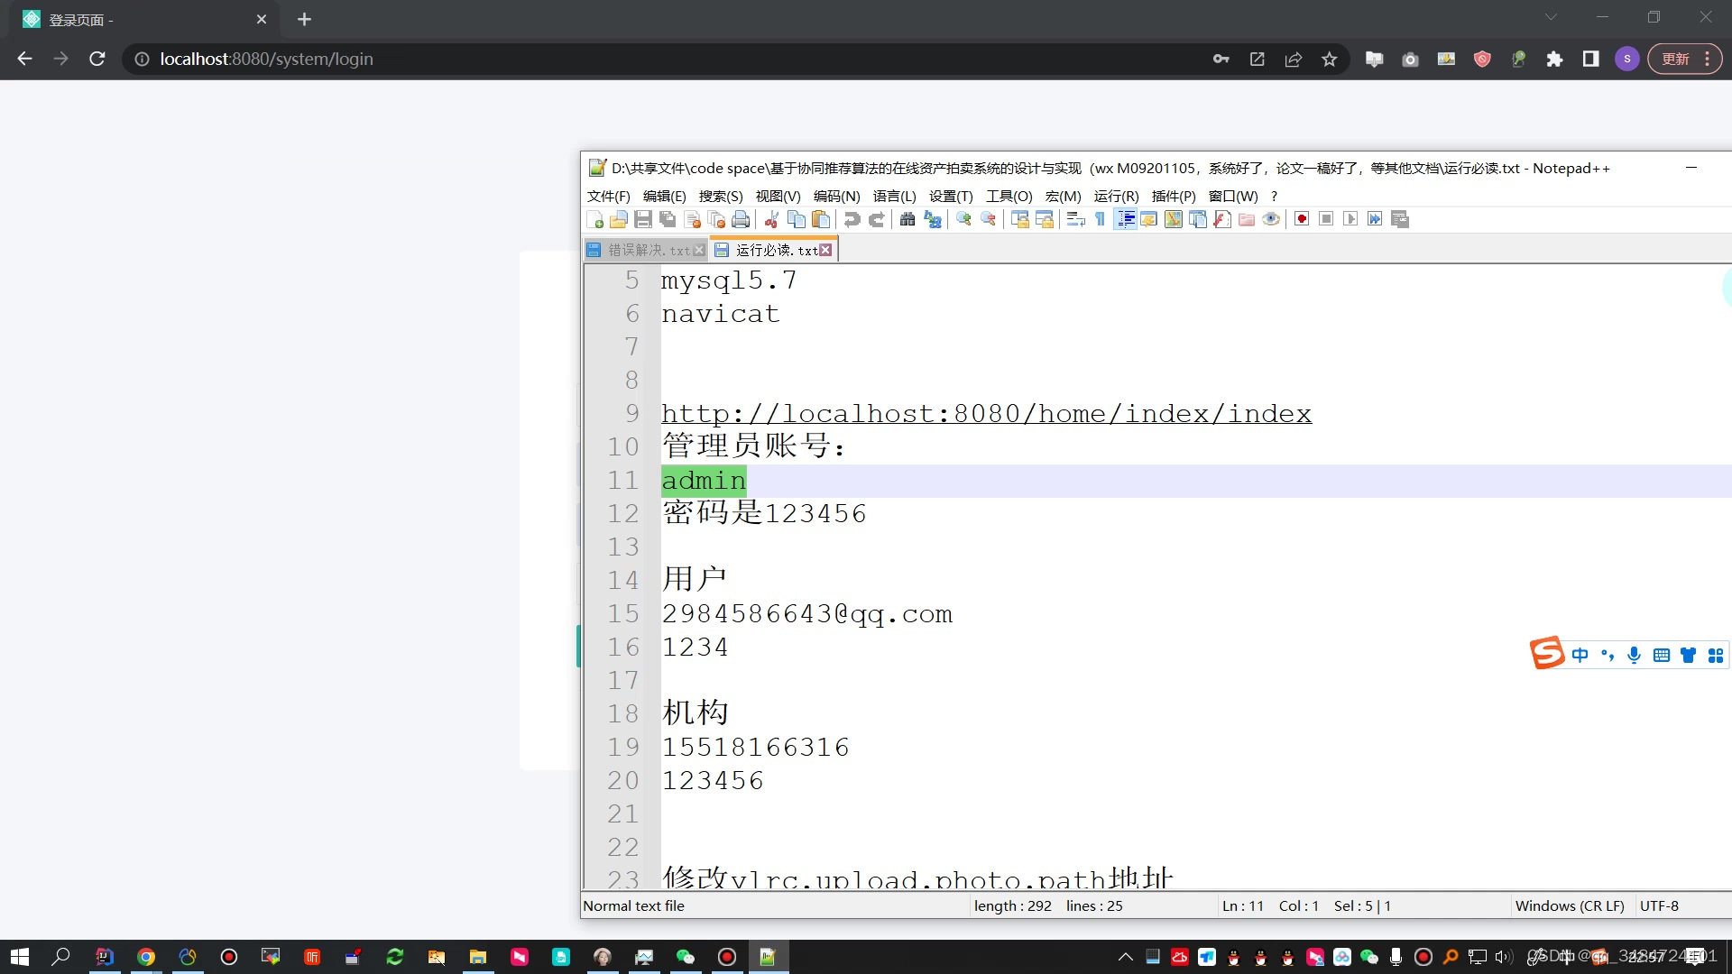Start macro recording with red record icon
Viewport: 1732px width, 974px height.
(1302, 219)
